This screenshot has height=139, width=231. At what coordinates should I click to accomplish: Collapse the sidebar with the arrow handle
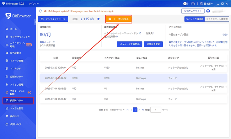35,22
